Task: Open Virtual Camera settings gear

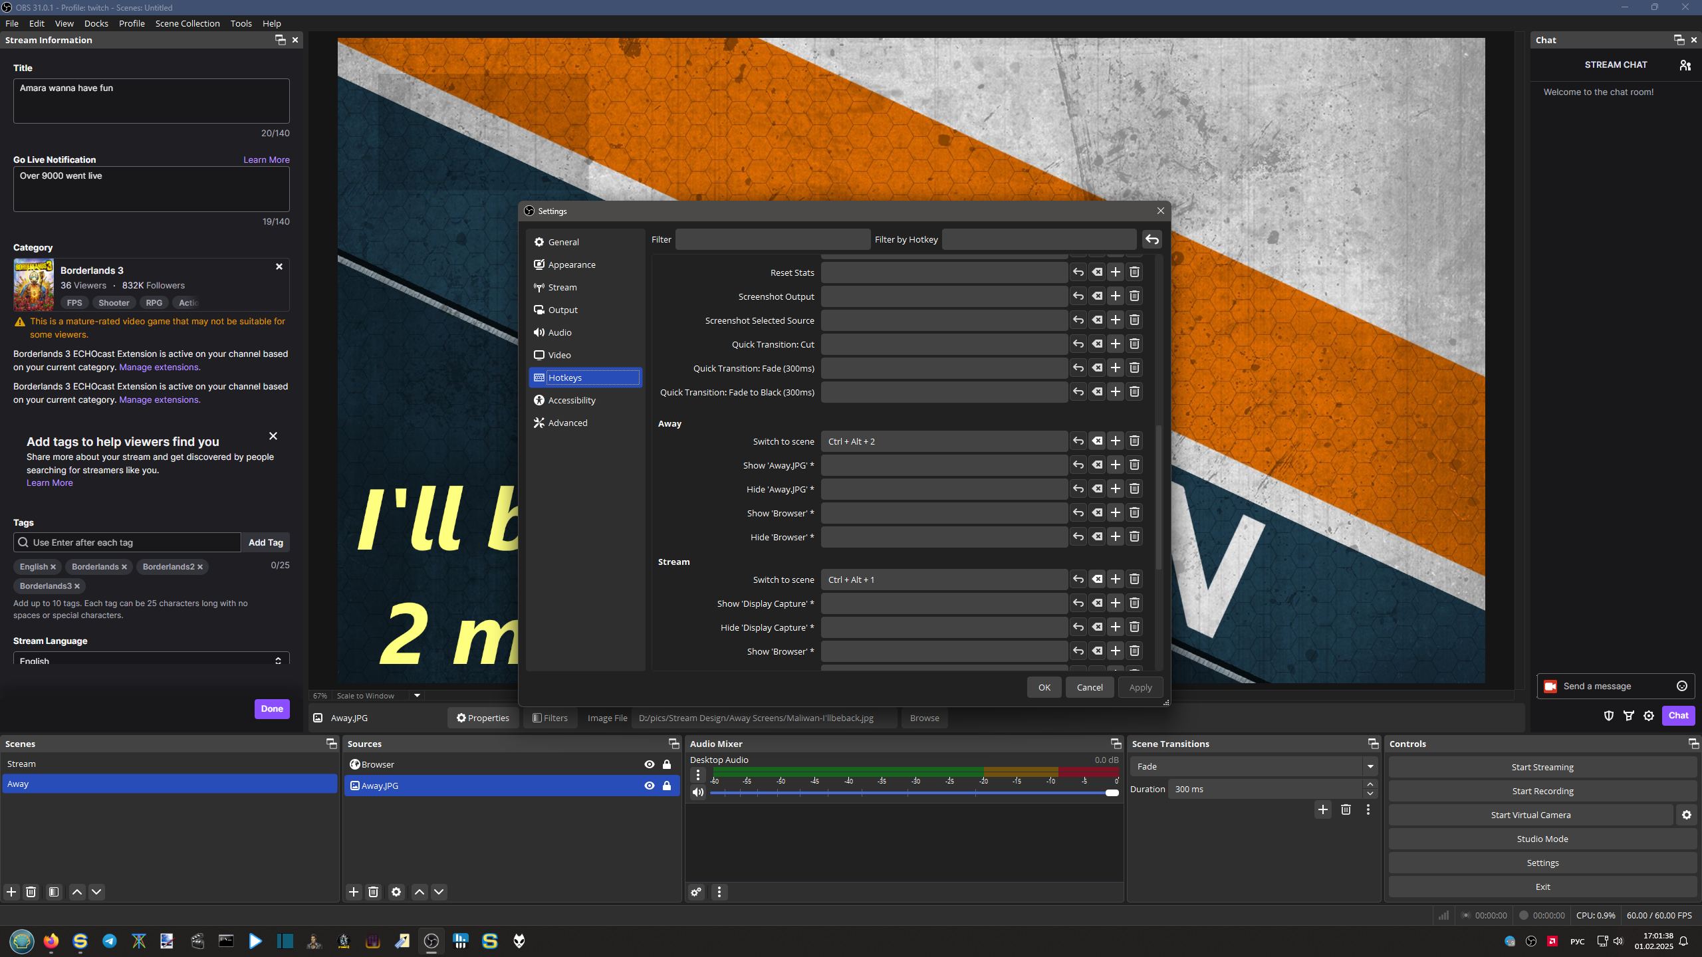Action: [1686, 815]
